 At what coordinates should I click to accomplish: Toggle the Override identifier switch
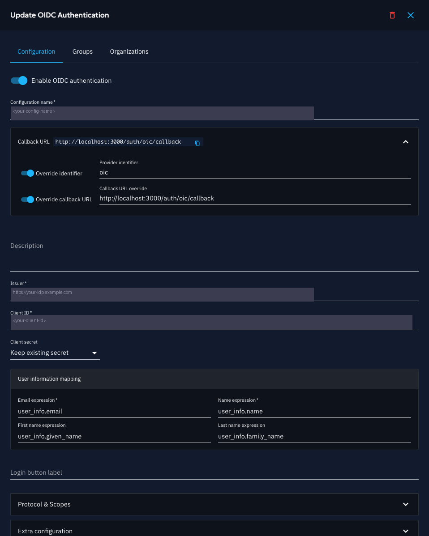(x=27, y=173)
